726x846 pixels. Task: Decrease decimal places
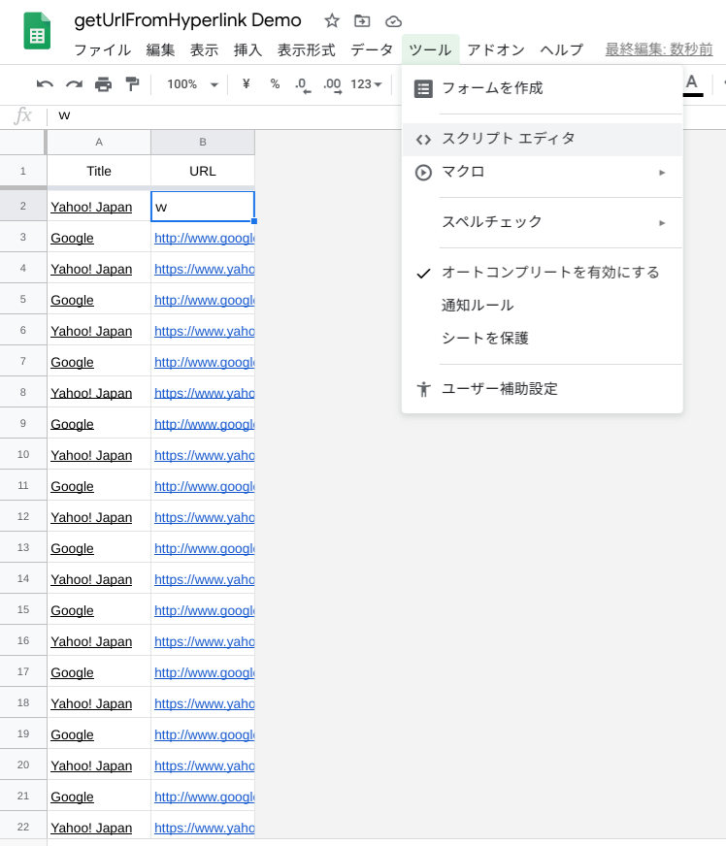click(303, 85)
